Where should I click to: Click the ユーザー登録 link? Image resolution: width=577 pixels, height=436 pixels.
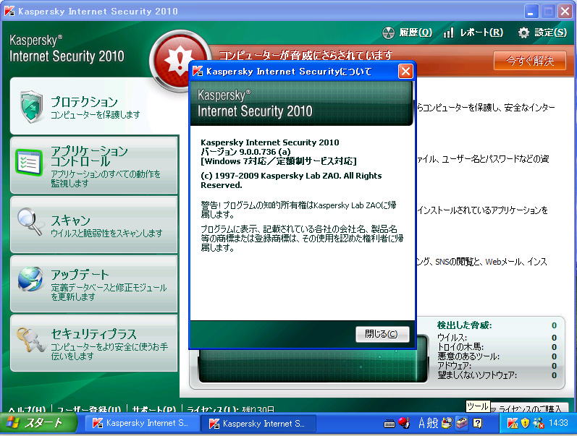coord(89,409)
